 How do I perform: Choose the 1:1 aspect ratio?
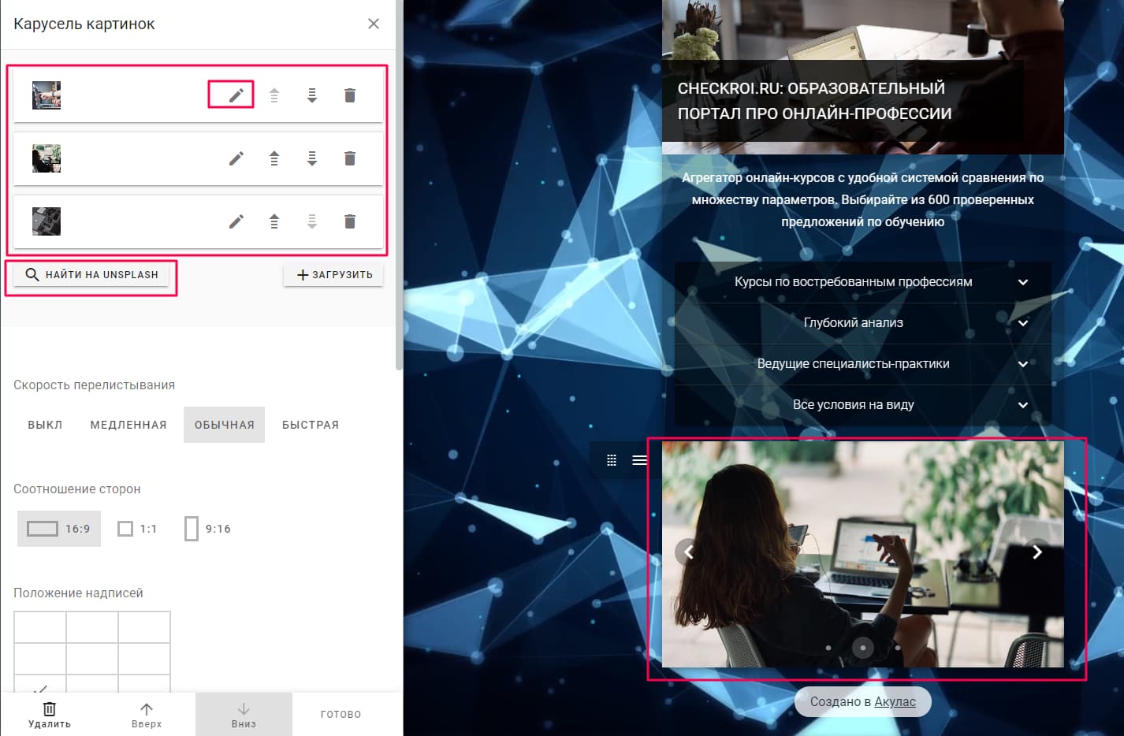point(137,529)
